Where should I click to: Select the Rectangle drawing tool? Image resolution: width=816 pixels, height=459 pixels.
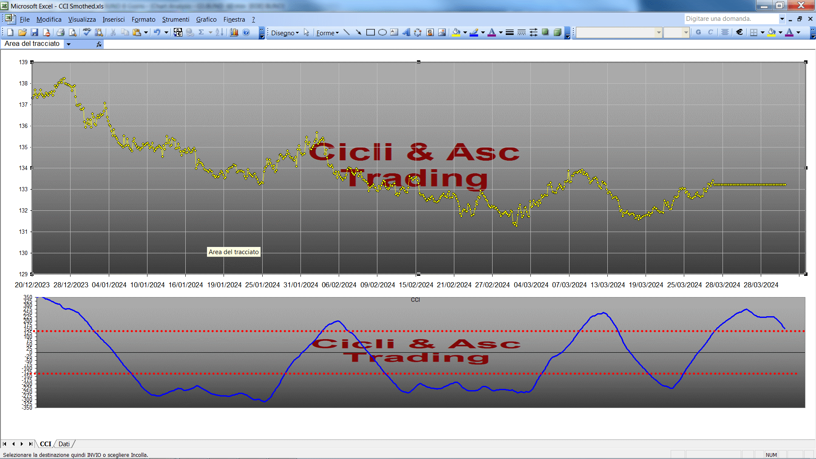coord(371,32)
